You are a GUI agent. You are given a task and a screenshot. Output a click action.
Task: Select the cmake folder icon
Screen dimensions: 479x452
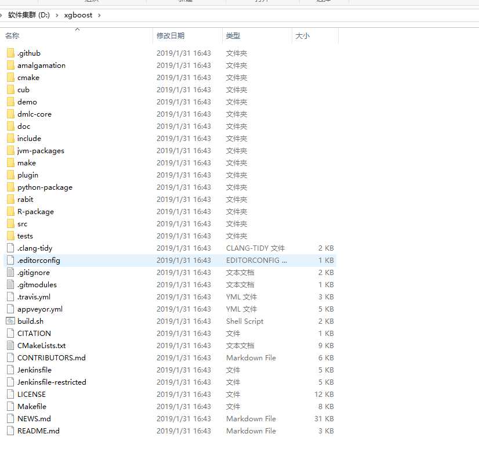[10, 78]
